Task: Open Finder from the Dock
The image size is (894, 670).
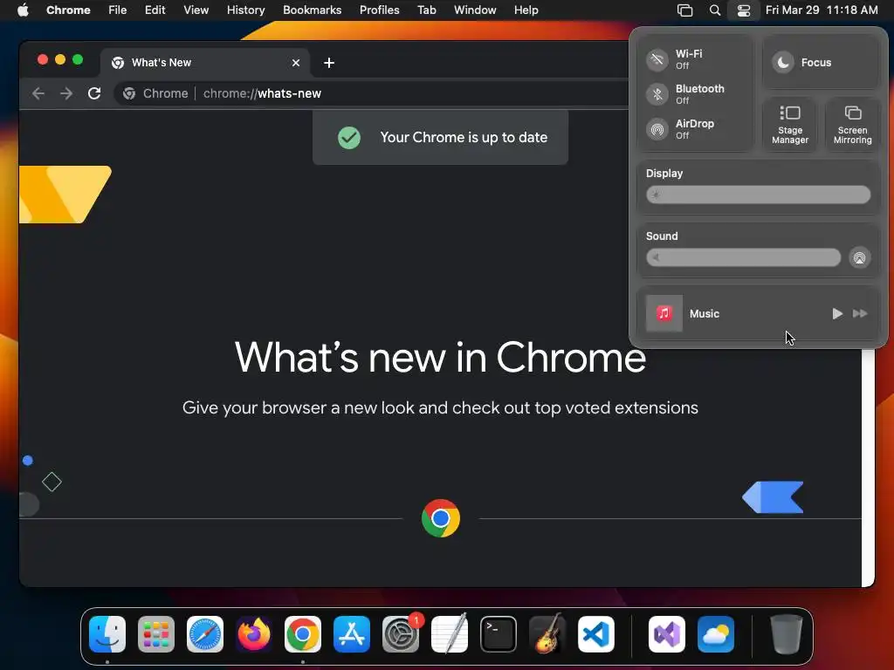Action: pyautogui.click(x=107, y=634)
